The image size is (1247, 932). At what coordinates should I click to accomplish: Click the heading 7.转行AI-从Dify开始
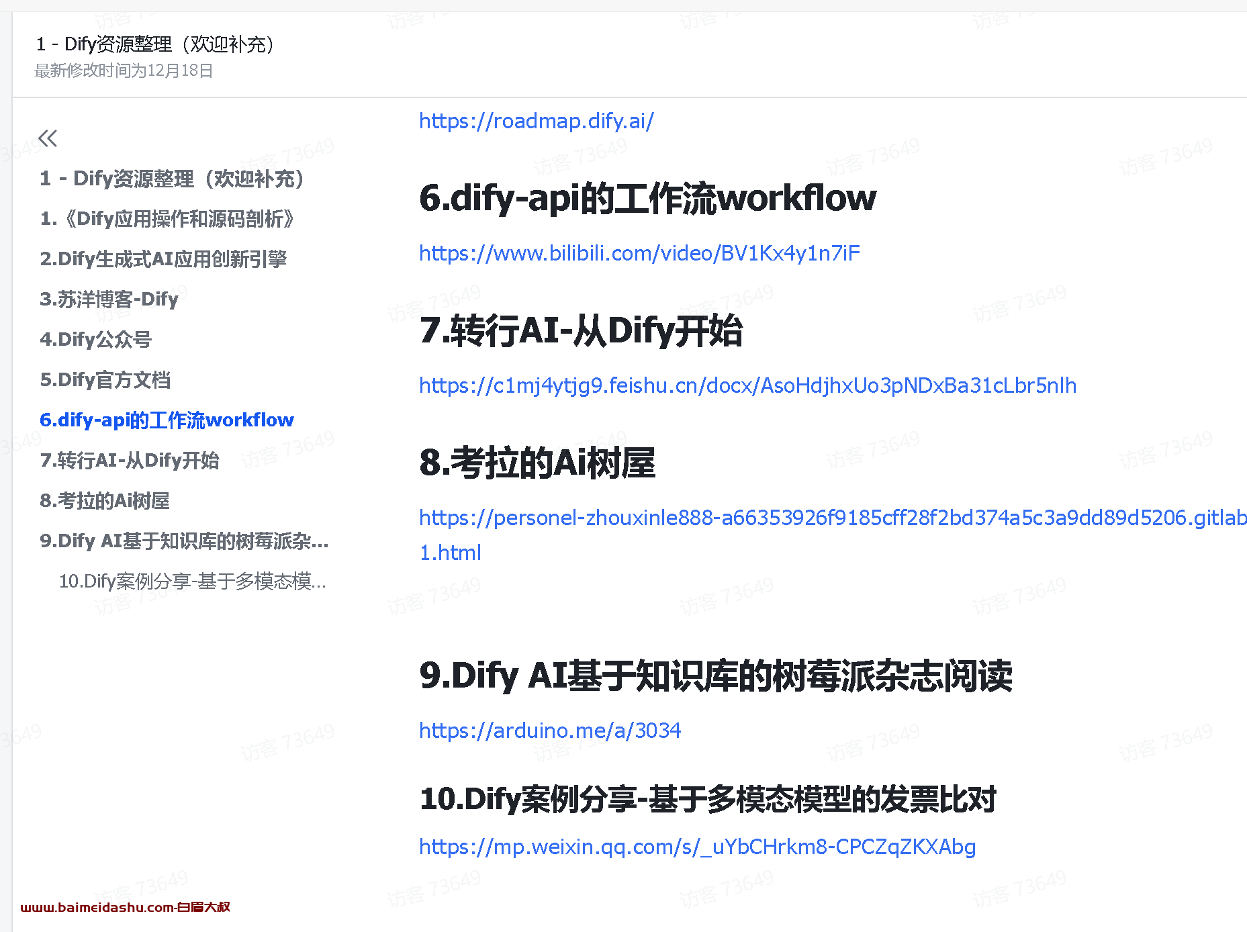[x=581, y=330]
